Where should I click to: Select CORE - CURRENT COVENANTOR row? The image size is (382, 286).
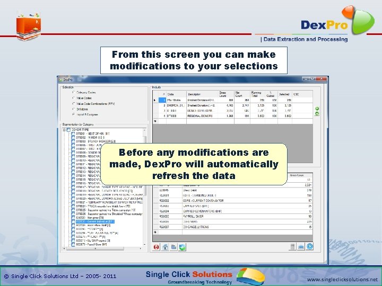pos(233,201)
